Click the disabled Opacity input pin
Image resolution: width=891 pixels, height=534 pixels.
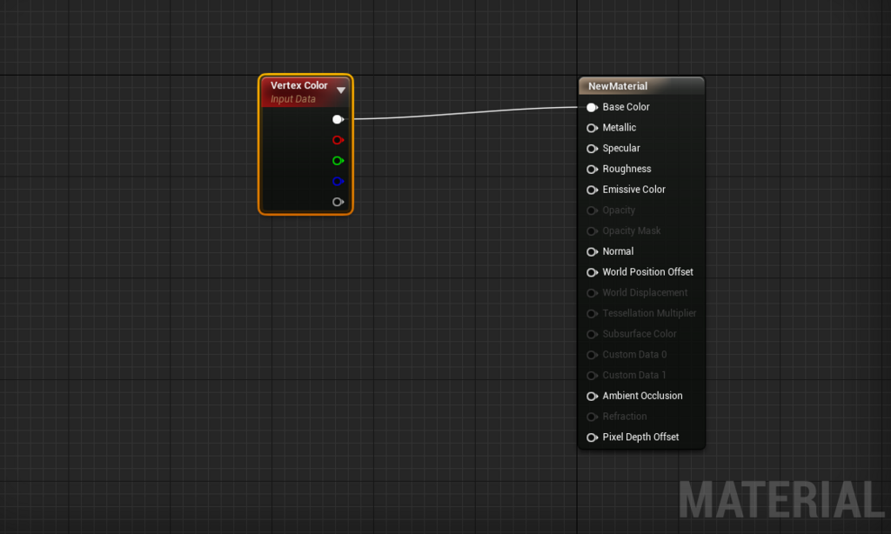(x=592, y=210)
